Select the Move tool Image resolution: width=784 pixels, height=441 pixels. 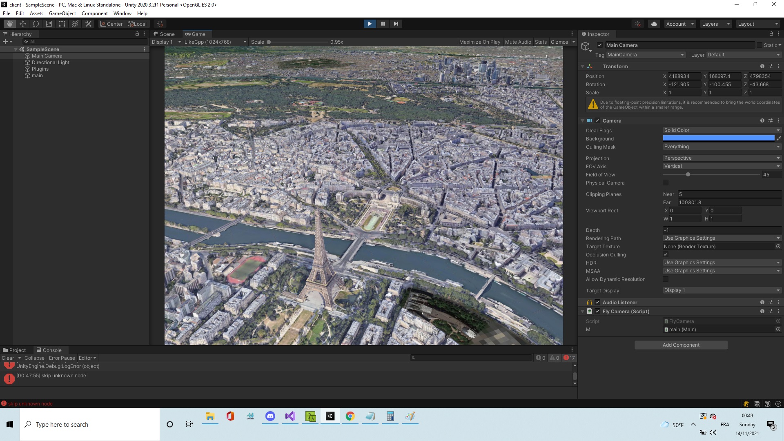pos(23,24)
